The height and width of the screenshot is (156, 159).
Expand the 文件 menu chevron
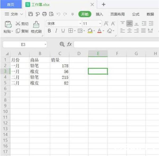[22, 14]
